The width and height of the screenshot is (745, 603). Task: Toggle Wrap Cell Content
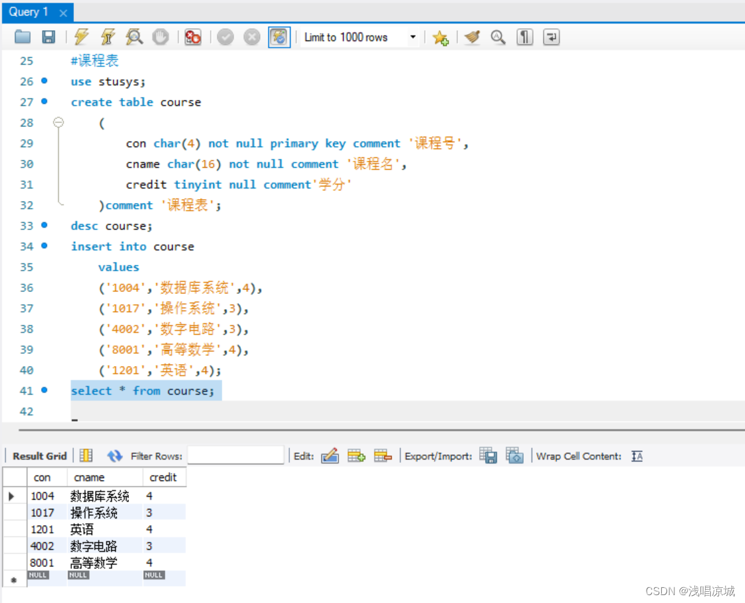(x=637, y=456)
